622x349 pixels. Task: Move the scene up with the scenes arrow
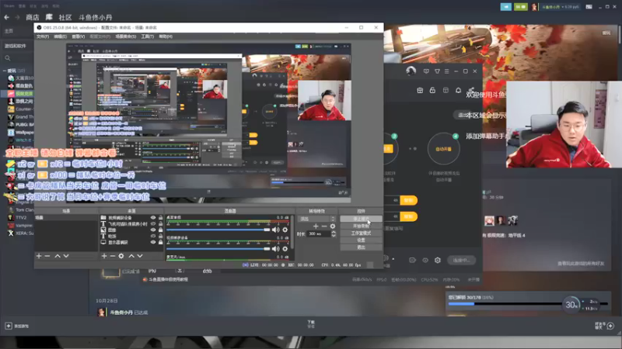point(58,256)
